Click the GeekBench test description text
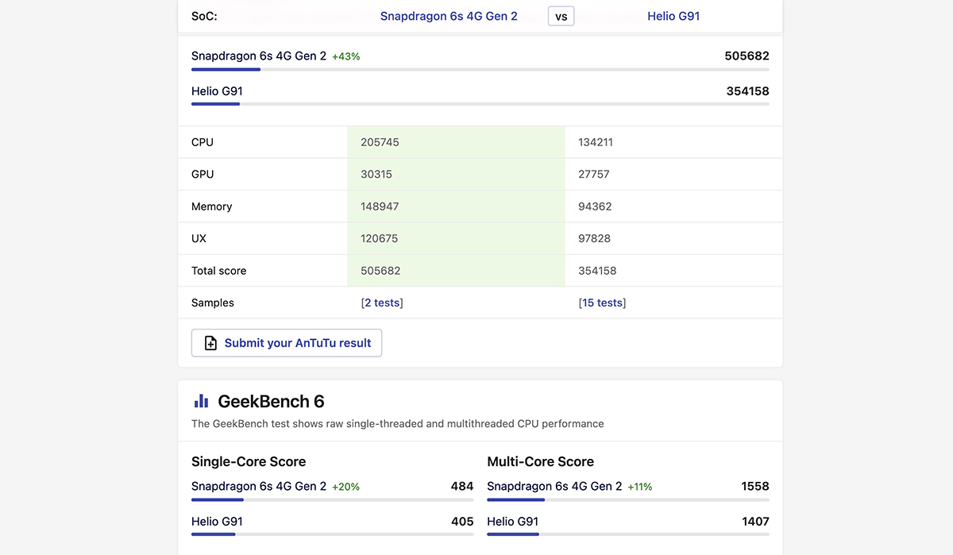 pos(398,424)
